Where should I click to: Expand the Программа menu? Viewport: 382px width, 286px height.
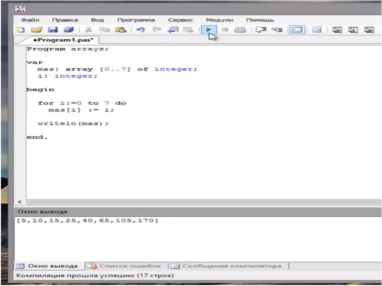(x=136, y=20)
